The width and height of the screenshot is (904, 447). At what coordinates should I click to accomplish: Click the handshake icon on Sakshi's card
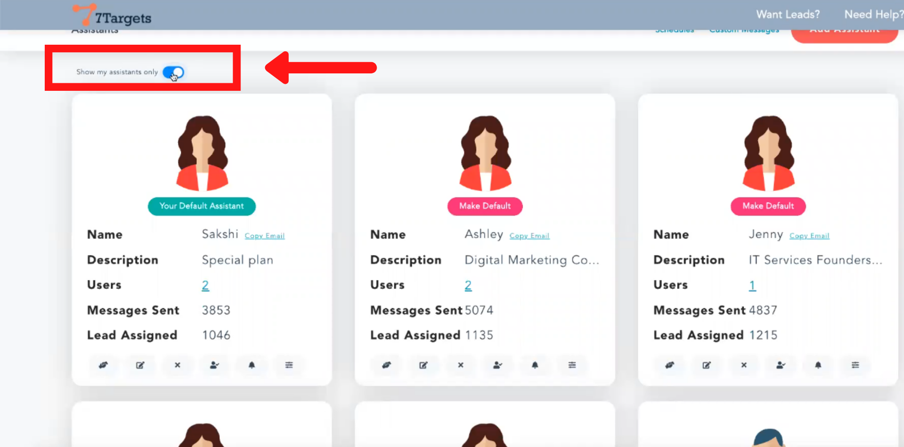point(103,365)
